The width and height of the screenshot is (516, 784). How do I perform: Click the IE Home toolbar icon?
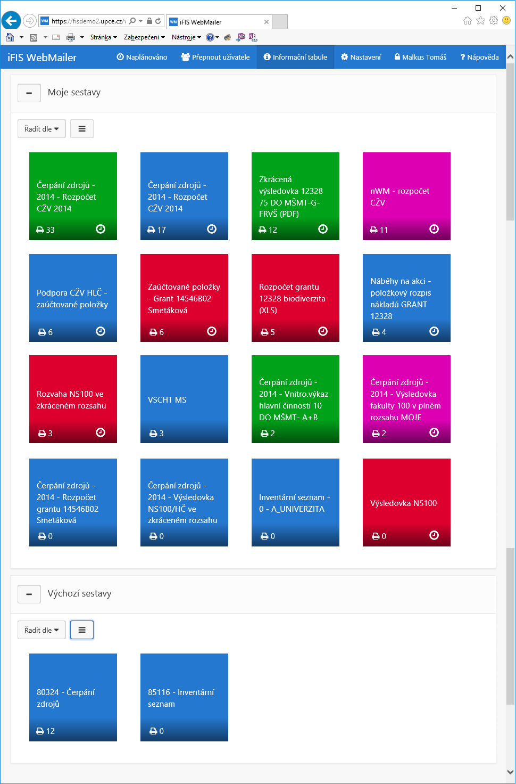(x=10, y=37)
